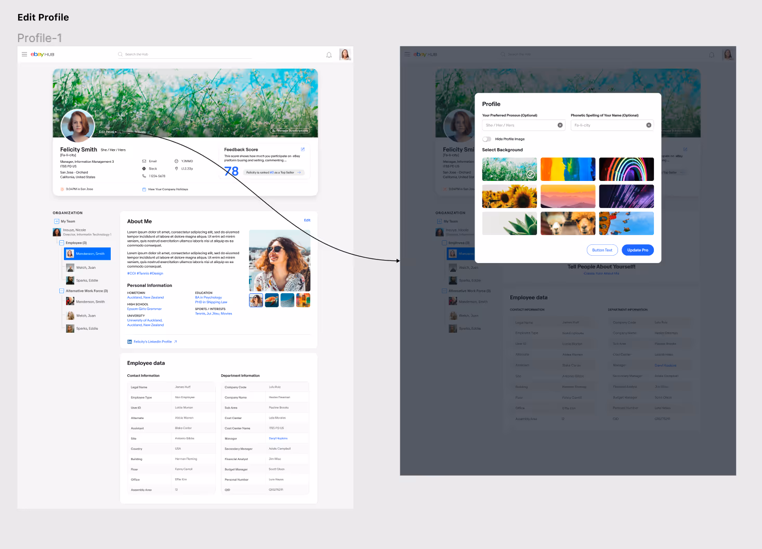Click the Top Seller ranking pill
The image size is (762, 549).
[x=274, y=173]
